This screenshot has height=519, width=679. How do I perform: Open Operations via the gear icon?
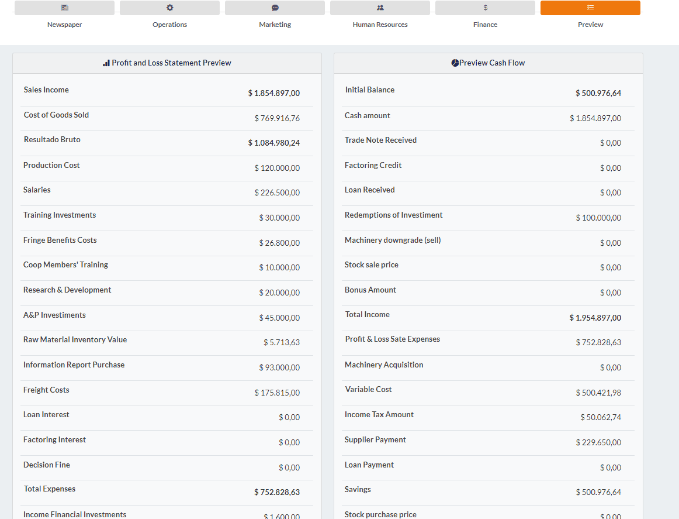tap(169, 8)
